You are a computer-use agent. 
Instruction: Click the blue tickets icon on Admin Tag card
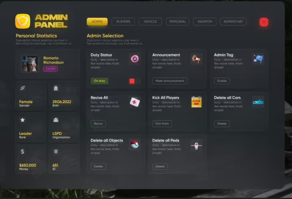pyautogui.click(x=258, y=59)
